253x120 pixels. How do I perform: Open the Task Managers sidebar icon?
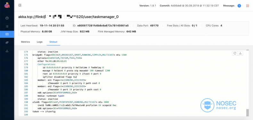[x=7, y=34]
